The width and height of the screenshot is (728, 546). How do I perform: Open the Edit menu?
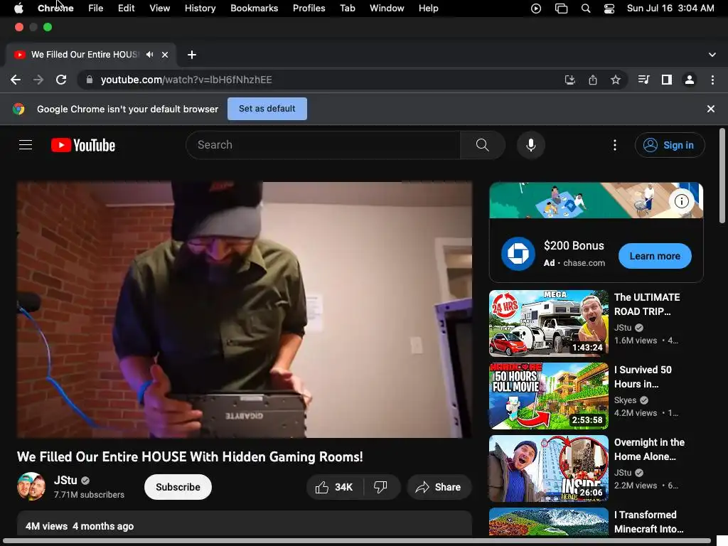126,8
